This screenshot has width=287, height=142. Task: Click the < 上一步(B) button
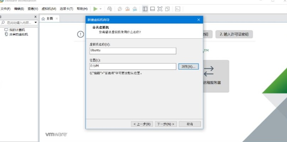tap(142, 124)
